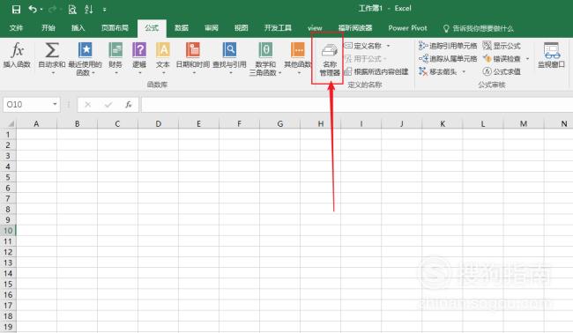Select row 10 header
Image resolution: width=573 pixels, height=333 pixels.
(8, 231)
